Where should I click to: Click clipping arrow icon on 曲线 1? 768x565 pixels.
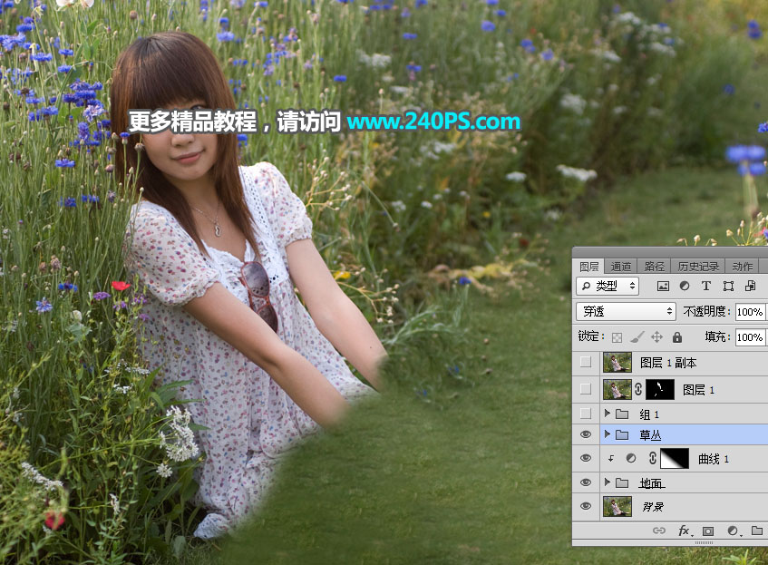click(x=611, y=459)
